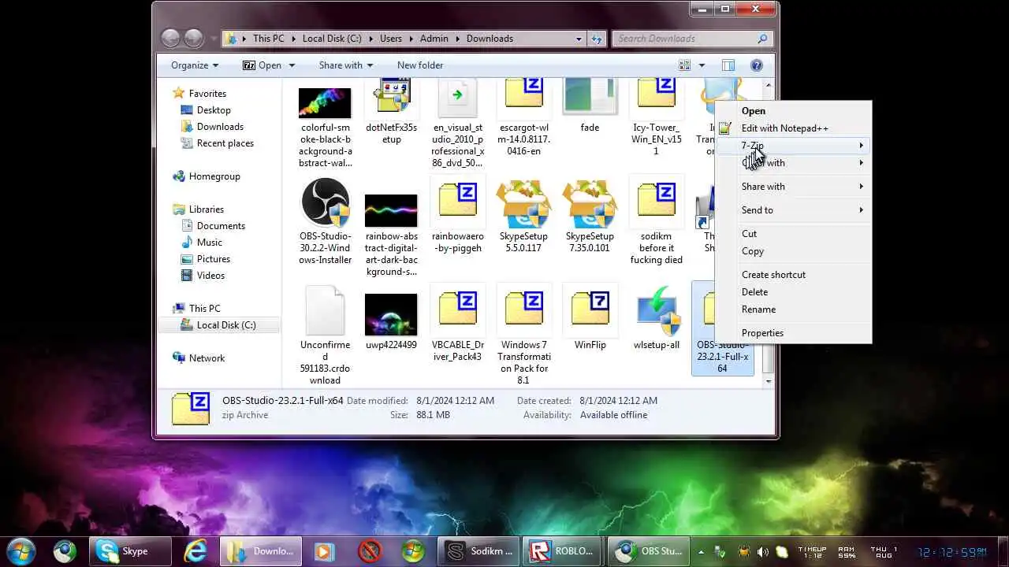Click Users in the address breadcrumb

click(x=391, y=39)
